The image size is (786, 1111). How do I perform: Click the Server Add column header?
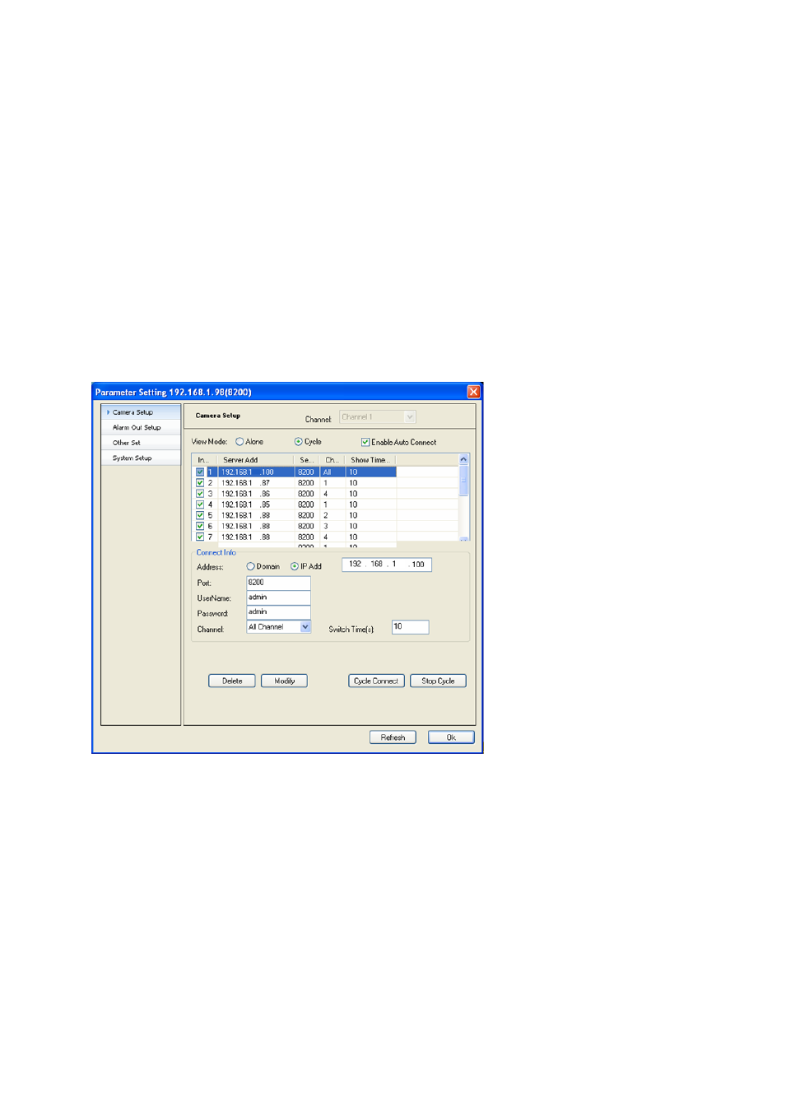255,460
